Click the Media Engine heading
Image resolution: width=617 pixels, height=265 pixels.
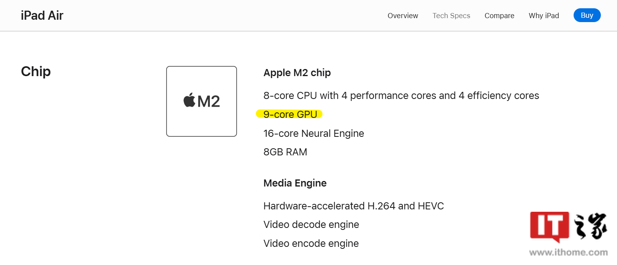[295, 183]
